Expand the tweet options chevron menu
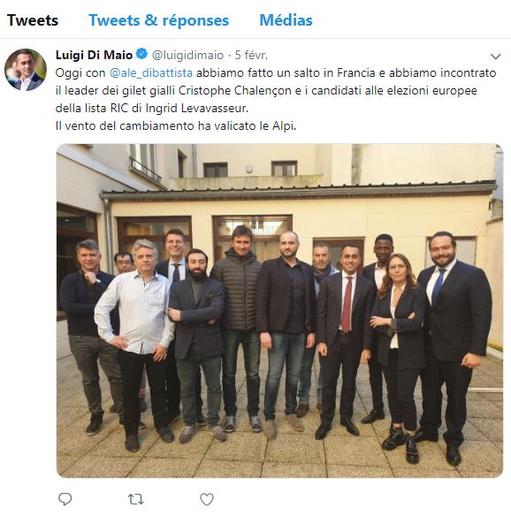Image resolution: width=511 pixels, height=515 pixels. 495,57
